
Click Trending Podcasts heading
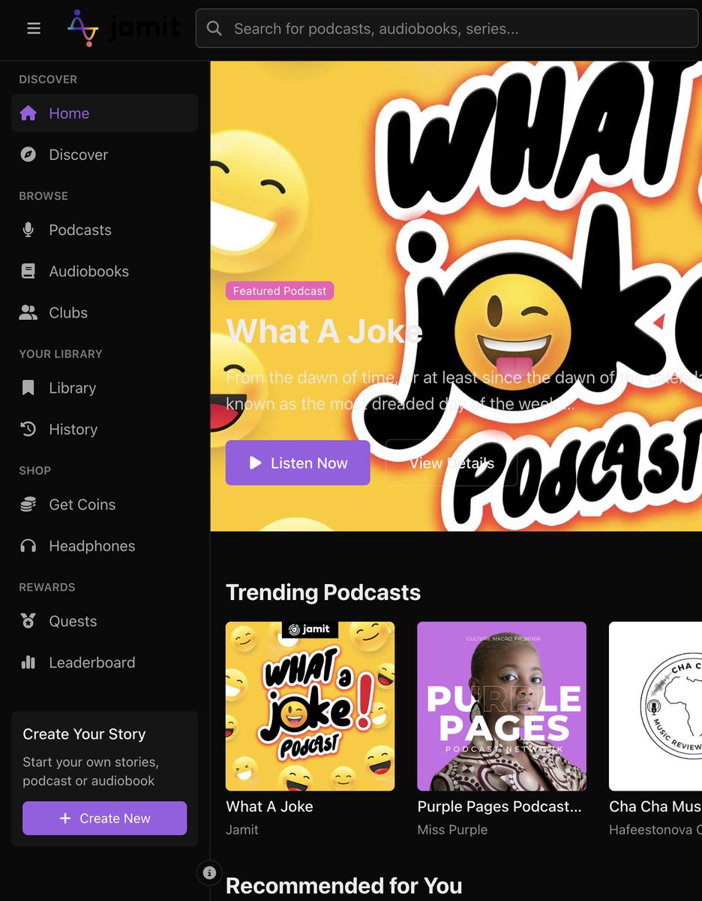(323, 592)
